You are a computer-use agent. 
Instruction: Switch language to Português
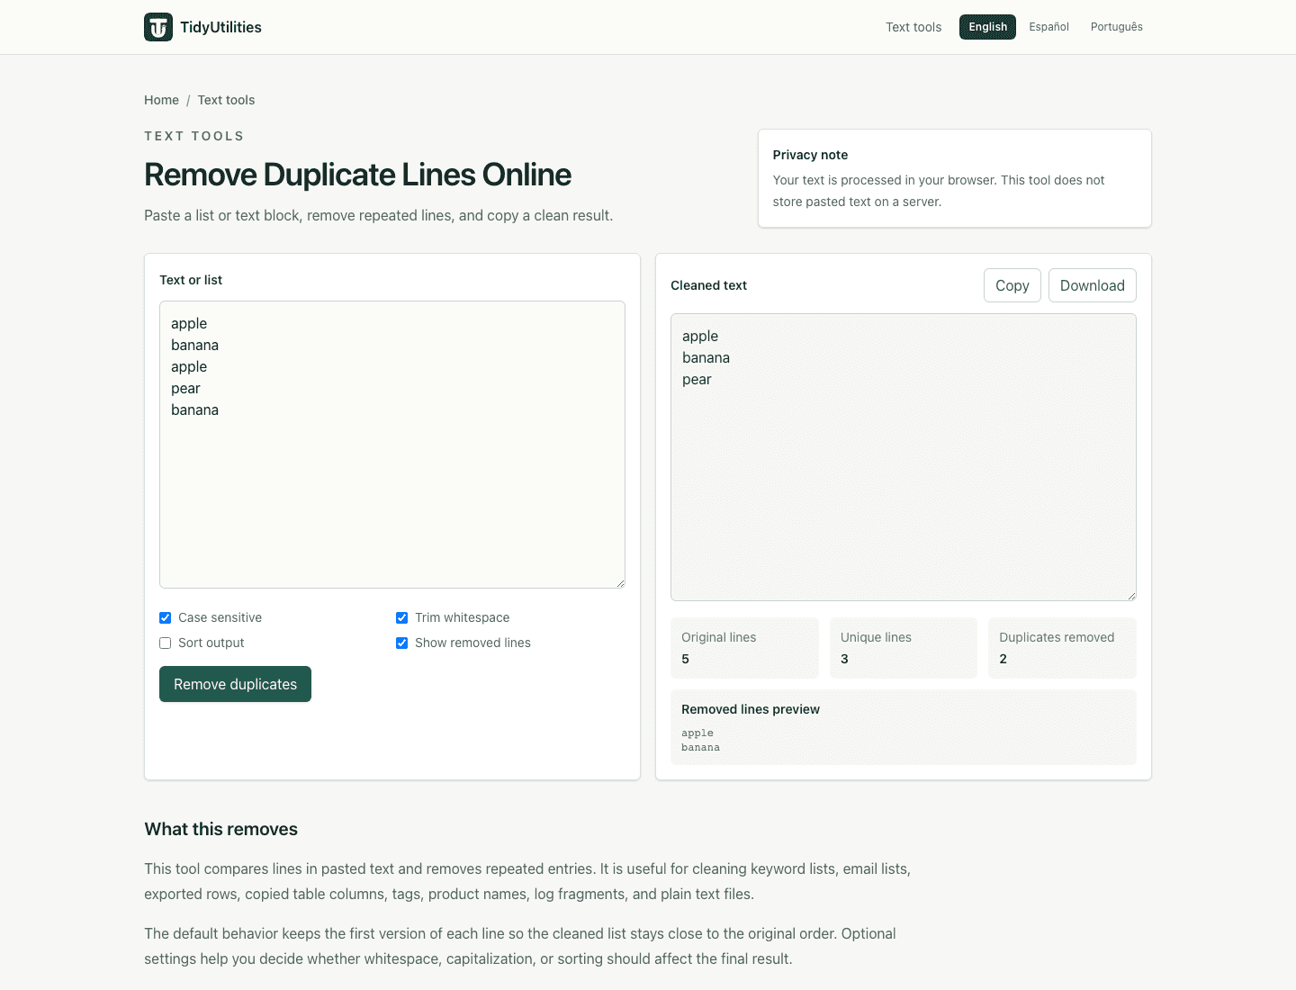(x=1116, y=27)
